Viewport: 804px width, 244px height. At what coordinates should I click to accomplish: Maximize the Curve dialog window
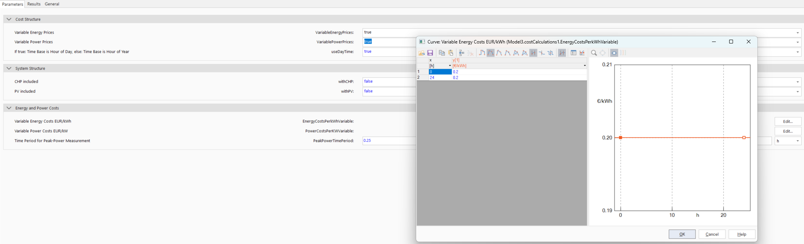point(731,42)
